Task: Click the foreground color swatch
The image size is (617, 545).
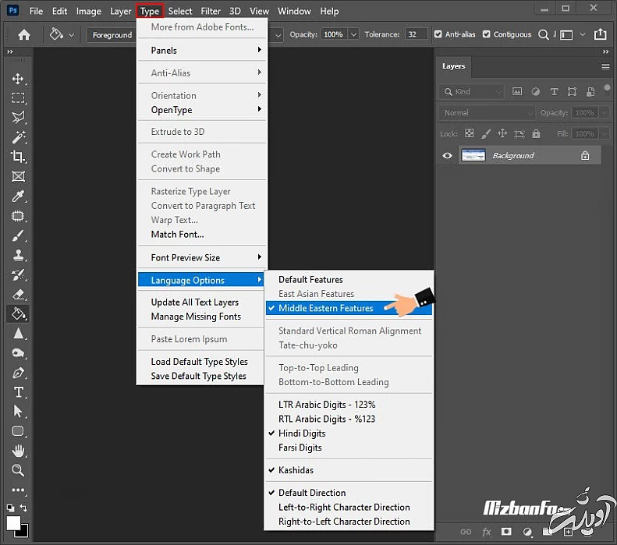Action: click(13, 522)
